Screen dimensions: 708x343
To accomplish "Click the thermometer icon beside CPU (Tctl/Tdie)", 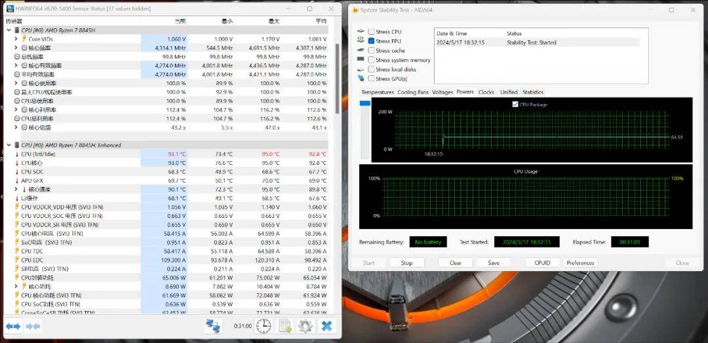I will pyautogui.click(x=17, y=154).
